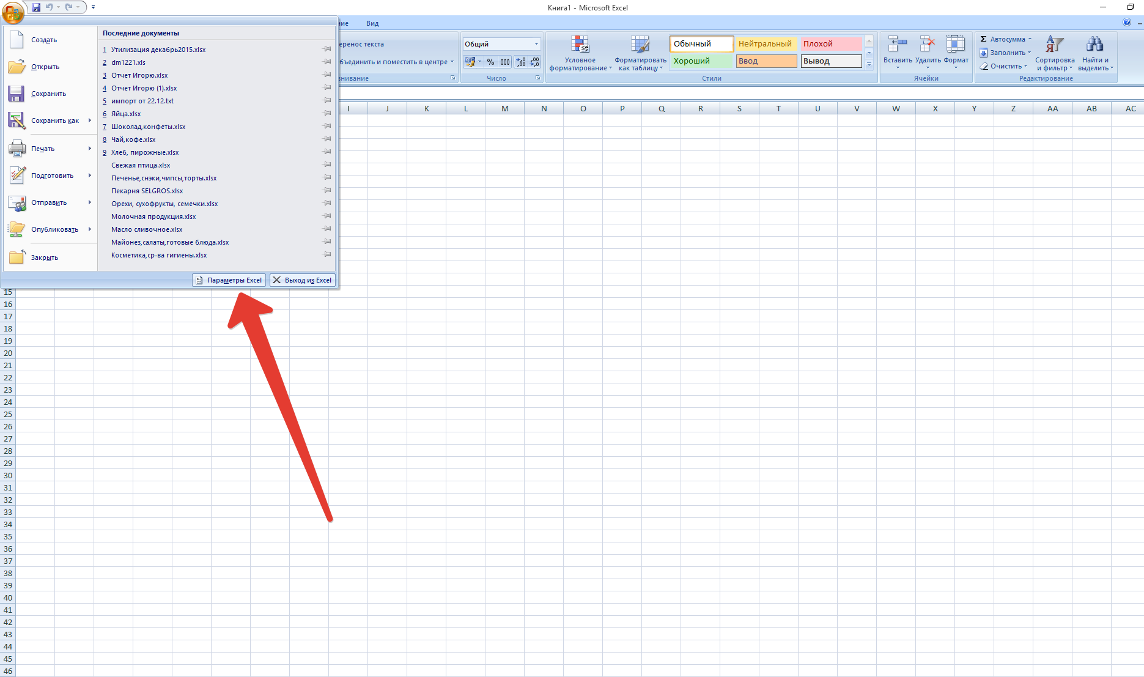
Task: Click the Опубликовать folder icon
Action: coord(17,230)
